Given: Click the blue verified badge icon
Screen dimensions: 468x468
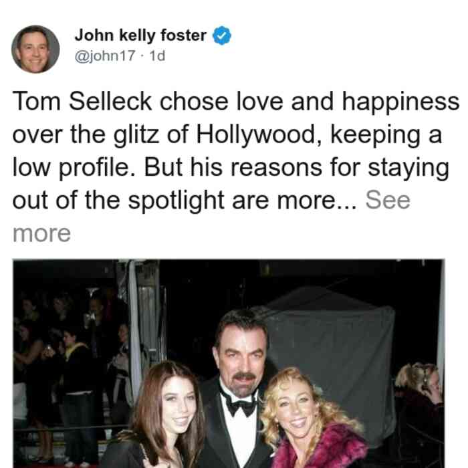Looking at the screenshot, I should click(221, 35).
